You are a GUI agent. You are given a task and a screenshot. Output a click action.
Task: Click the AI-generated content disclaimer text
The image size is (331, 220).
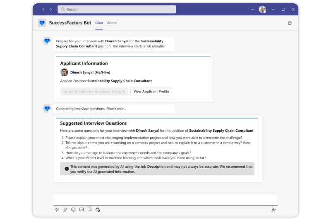click(161, 169)
